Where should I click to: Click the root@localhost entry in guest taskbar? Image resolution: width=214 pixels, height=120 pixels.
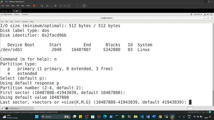[x=19, y=108]
